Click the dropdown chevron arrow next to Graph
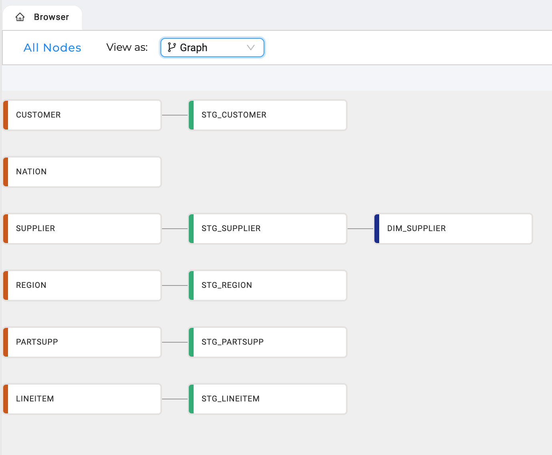552x455 pixels. (x=251, y=48)
